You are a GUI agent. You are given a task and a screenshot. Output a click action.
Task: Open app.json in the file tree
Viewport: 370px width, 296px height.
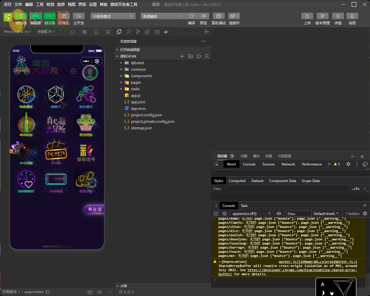click(x=138, y=102)
